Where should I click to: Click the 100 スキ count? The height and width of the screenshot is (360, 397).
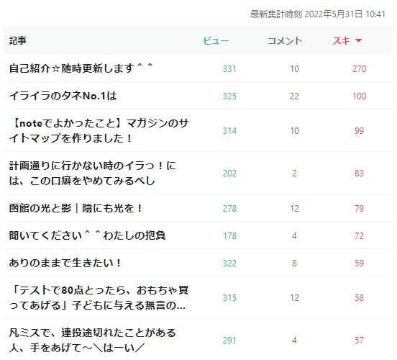360,96
